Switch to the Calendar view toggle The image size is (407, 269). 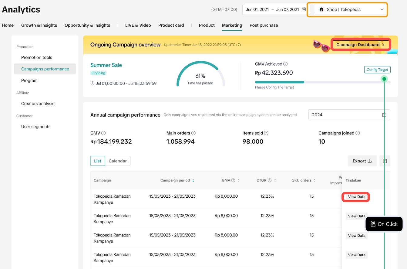coord(118,161)
